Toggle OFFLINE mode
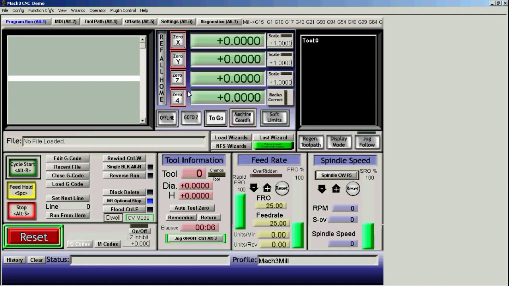 [x=167, y=118]
